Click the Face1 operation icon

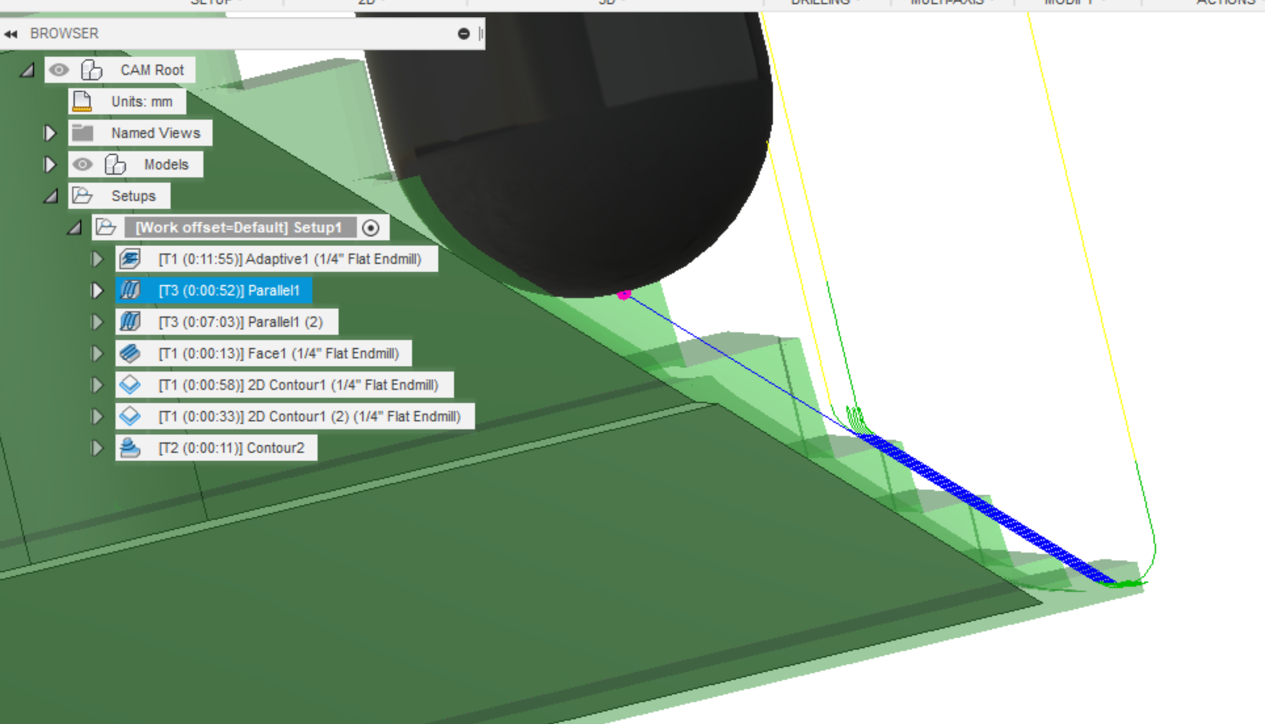pos(131,353)
